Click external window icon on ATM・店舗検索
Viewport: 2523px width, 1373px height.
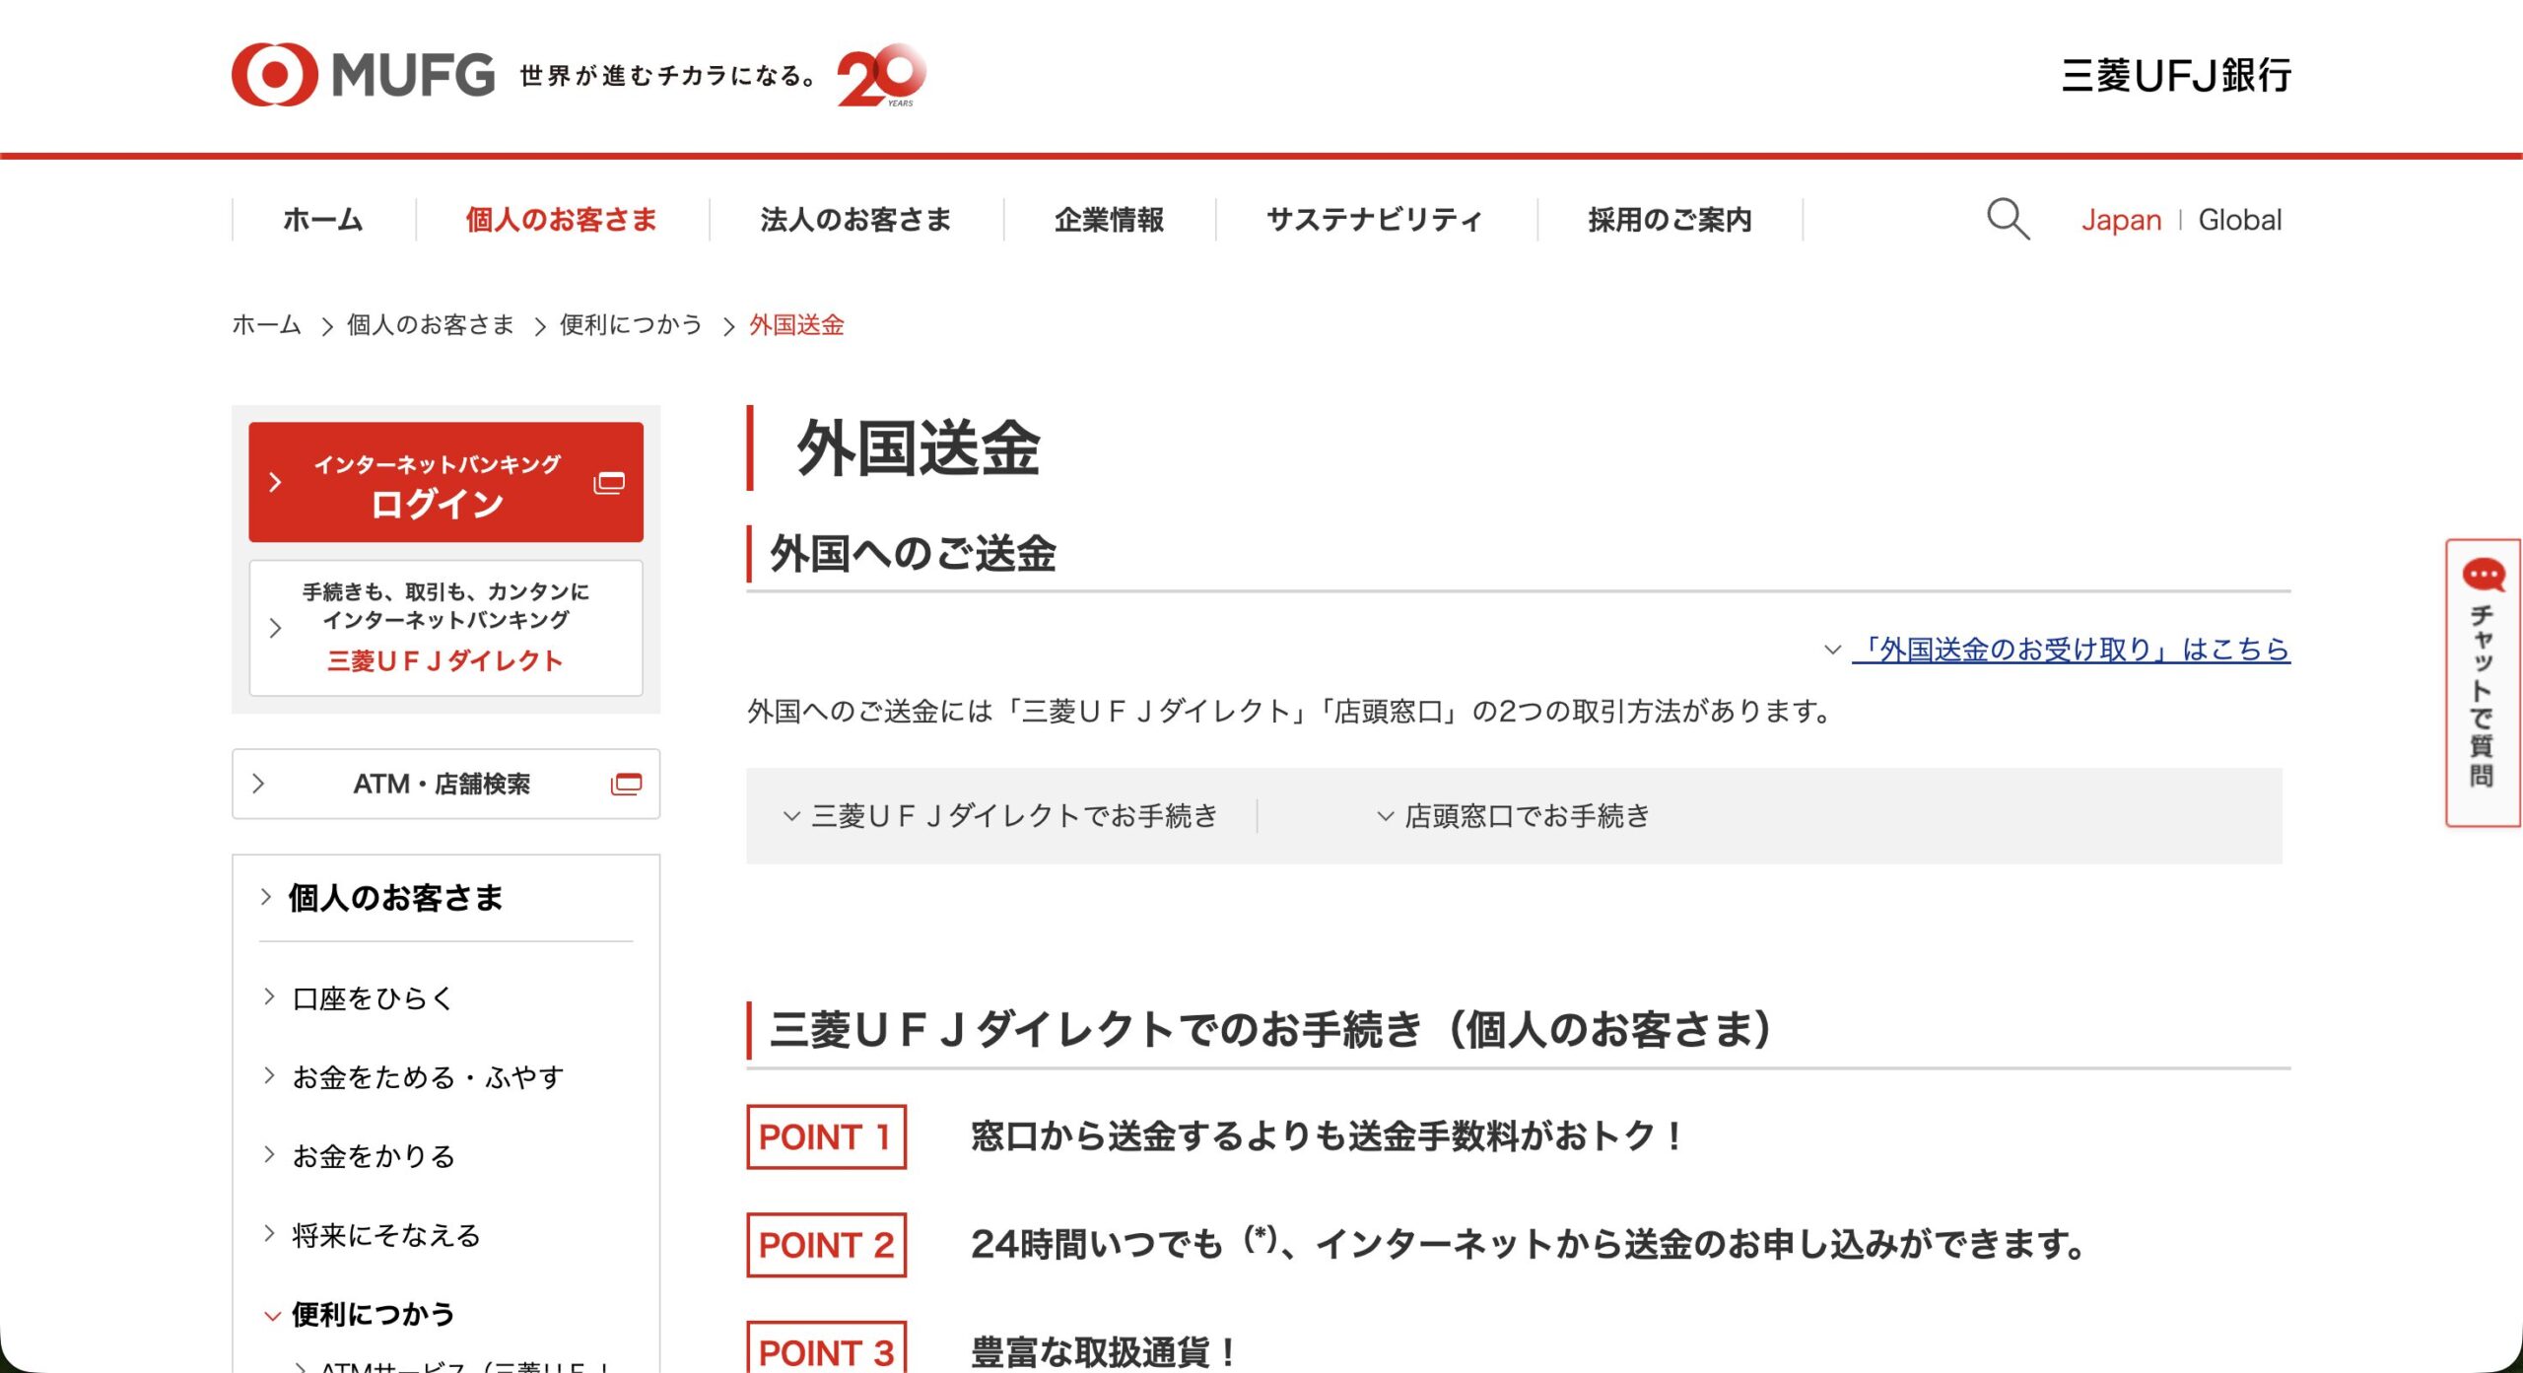(626, 784)
